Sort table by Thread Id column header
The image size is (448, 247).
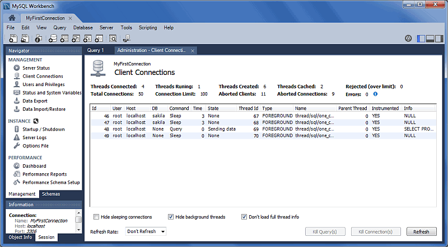pos(248,108)
